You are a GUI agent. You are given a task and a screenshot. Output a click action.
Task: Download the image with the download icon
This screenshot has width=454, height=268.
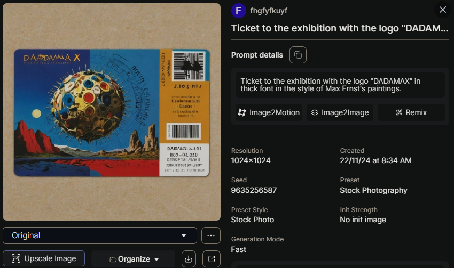click(188, 259)
